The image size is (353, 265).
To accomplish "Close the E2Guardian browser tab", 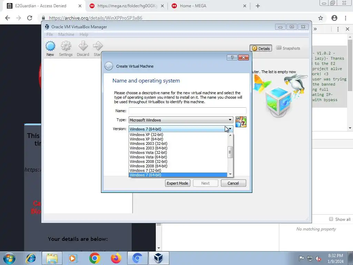I will pos(80,6).
